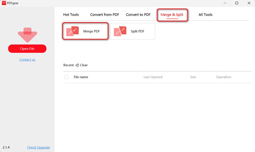Click the PDFgear logo in title bar
Viewport: 255px width, 152px height.
point(4,3)
